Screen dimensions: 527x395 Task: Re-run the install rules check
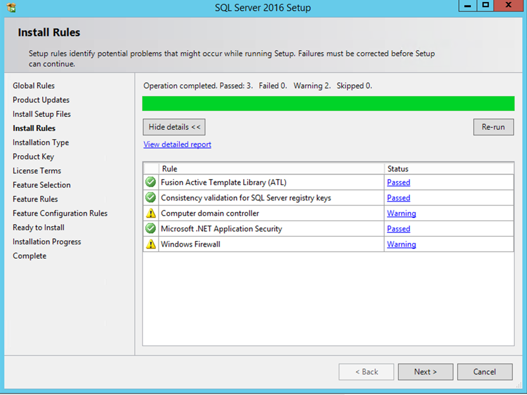click(x=493, y=127)
